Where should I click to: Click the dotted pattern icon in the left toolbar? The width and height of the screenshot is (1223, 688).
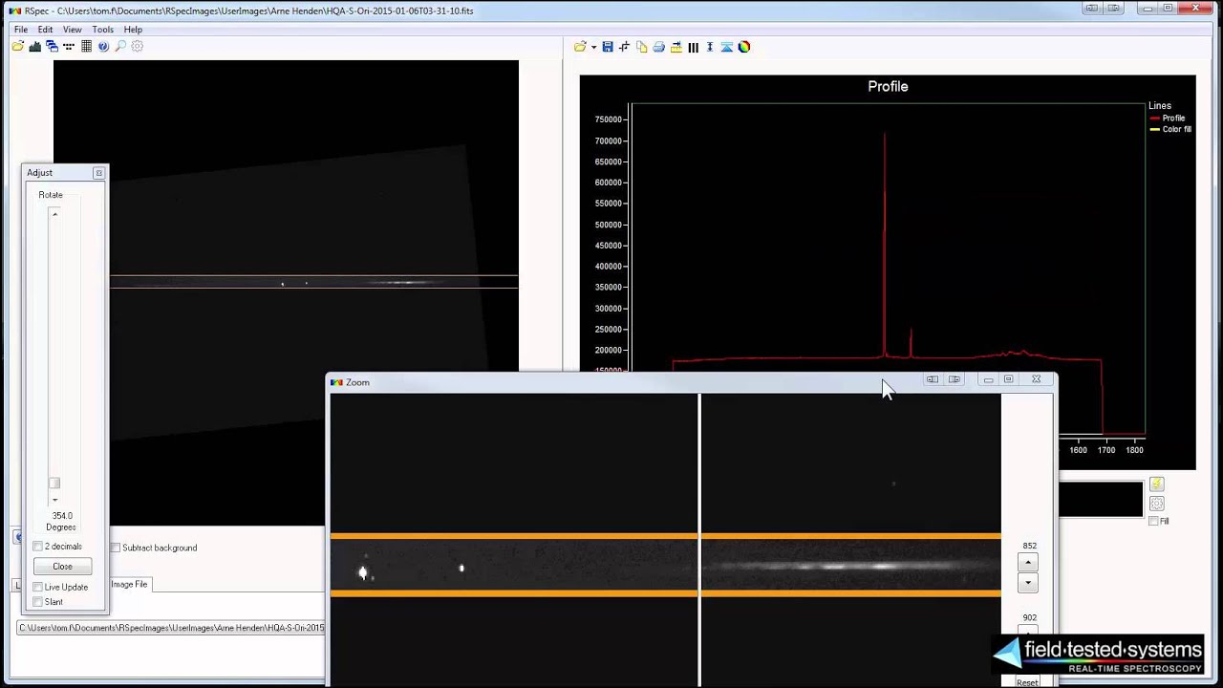69,46
